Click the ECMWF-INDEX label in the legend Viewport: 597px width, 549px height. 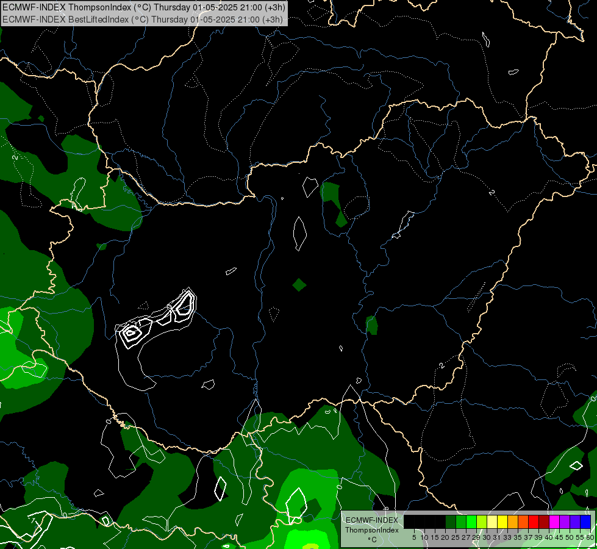(x=371, y=520)
